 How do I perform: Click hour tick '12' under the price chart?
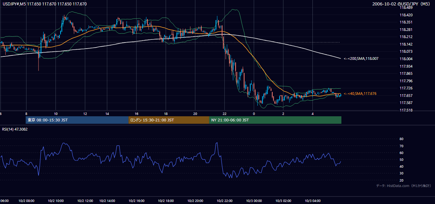point(85,114)
